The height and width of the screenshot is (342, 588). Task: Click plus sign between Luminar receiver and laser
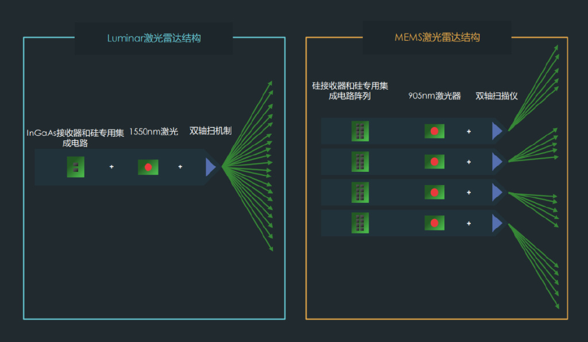tap(111, 167)
